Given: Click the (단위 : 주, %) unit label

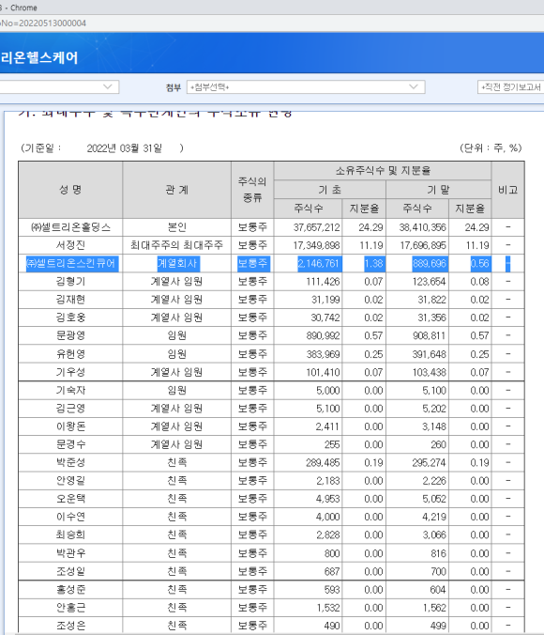Looking at the screenshot, I should 491,147.
